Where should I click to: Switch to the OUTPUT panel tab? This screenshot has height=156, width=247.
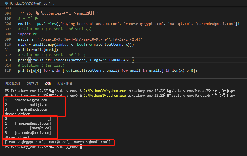[32, 83]
